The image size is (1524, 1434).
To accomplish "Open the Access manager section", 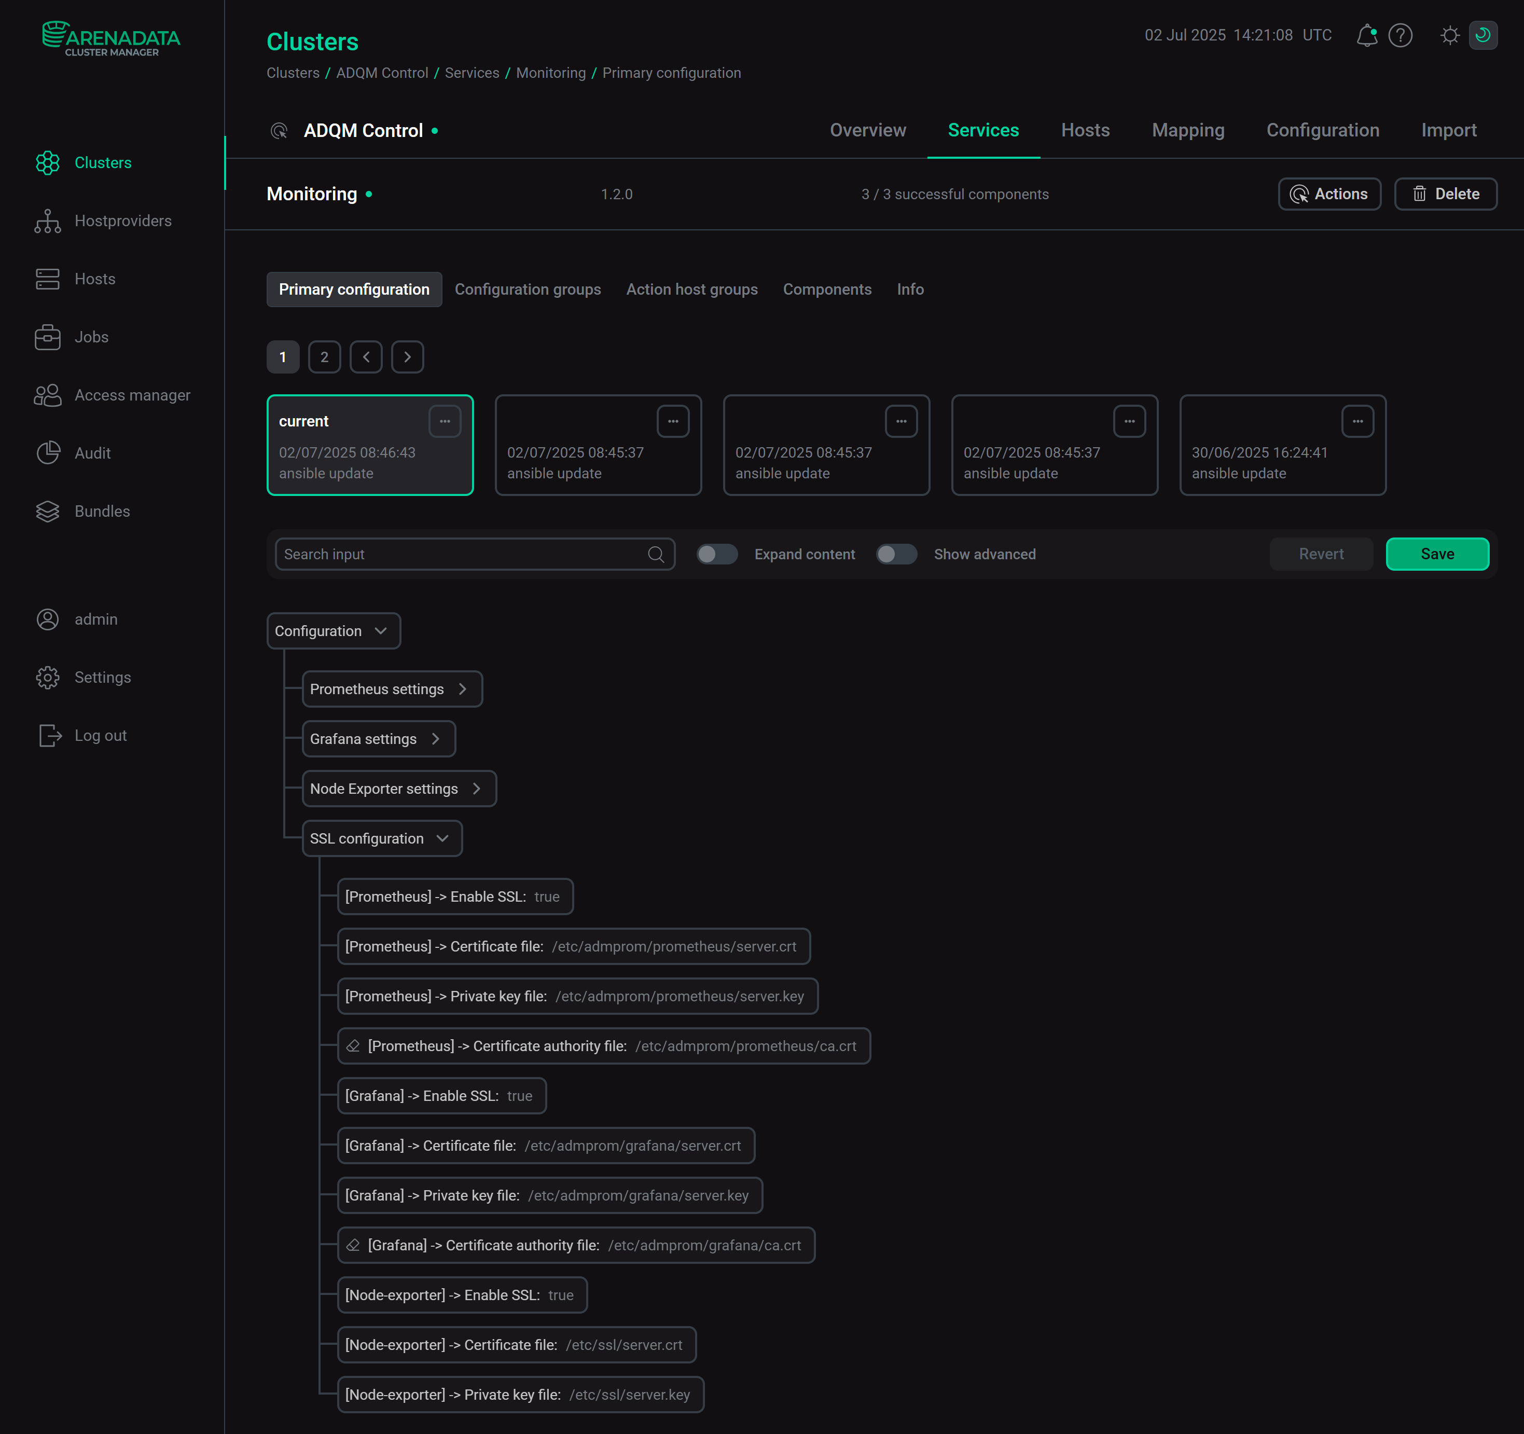I will (132, 395).
